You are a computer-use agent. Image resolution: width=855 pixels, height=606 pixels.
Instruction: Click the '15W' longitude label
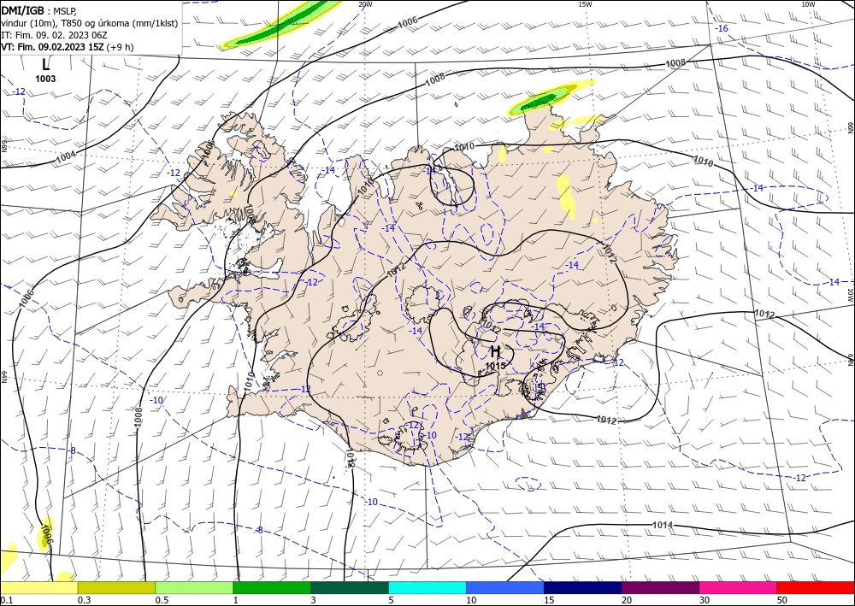point(585,4)
